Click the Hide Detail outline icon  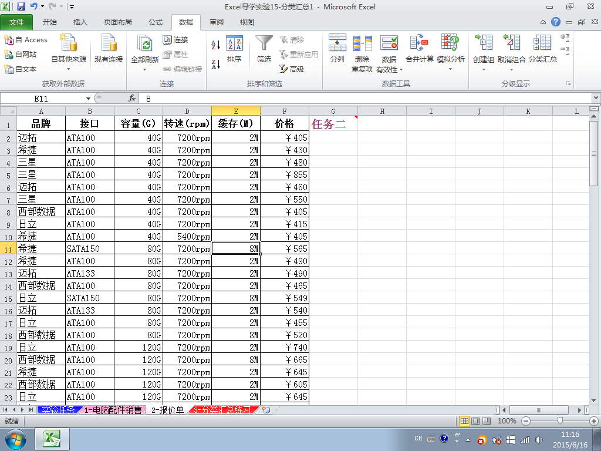pyautogui.click(x=565, y=51)
